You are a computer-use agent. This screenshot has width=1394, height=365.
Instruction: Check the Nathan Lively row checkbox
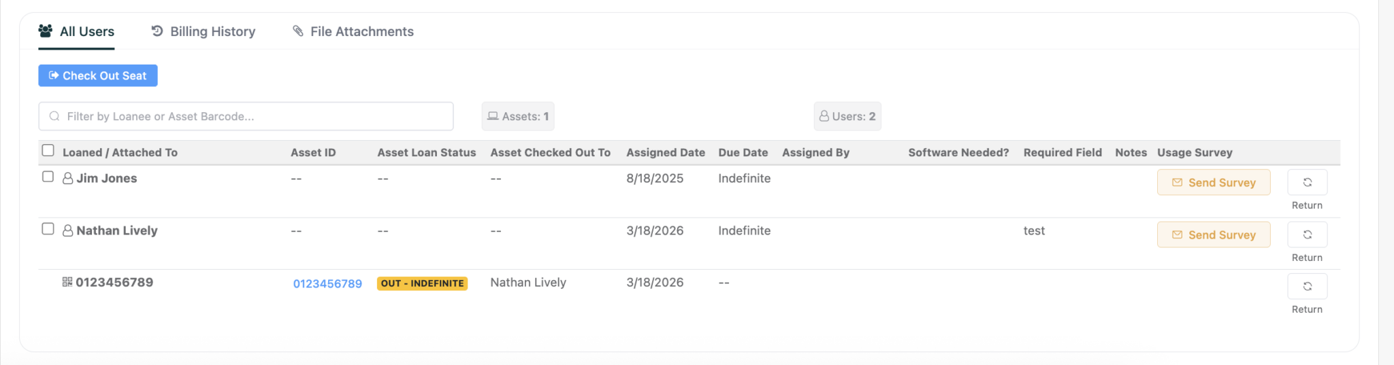48,229
